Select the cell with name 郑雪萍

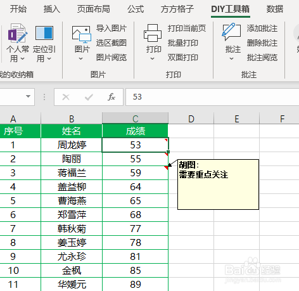72,215
